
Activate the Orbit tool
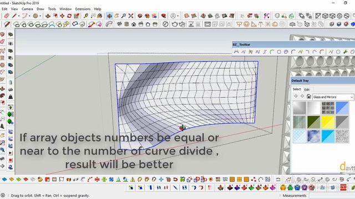pyautogui.click(x=110, y=16)
